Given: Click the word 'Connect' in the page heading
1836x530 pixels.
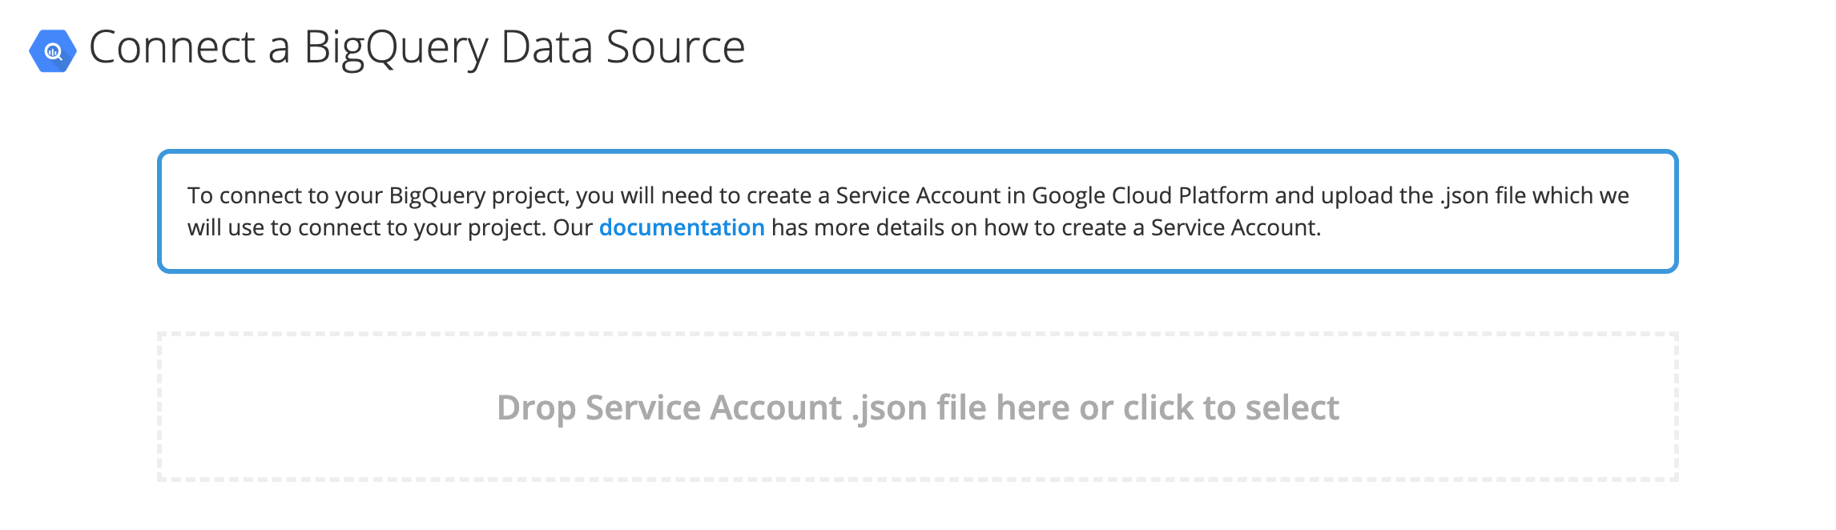Looking at the screenshot, I should click(172, 47).
